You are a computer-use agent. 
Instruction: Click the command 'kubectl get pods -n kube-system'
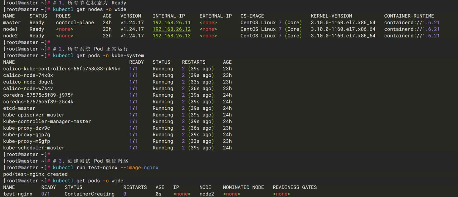[98, 55]
